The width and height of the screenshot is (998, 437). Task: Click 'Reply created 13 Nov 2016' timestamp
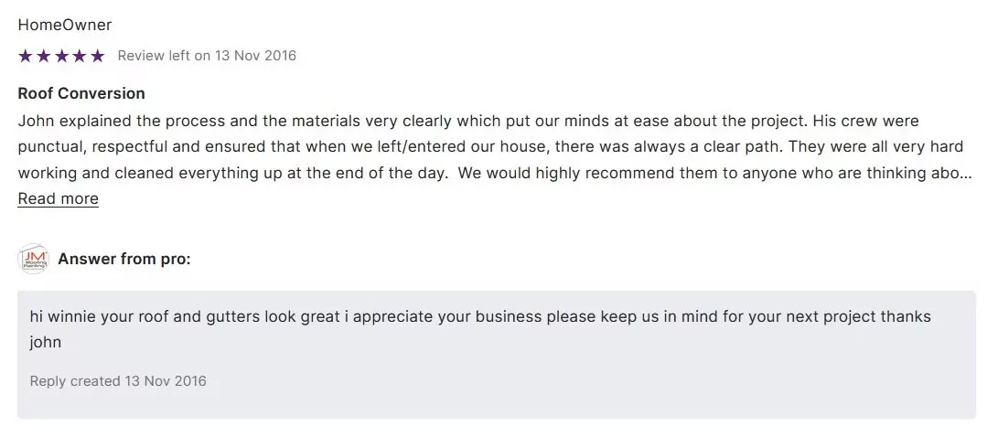(118, 380)
